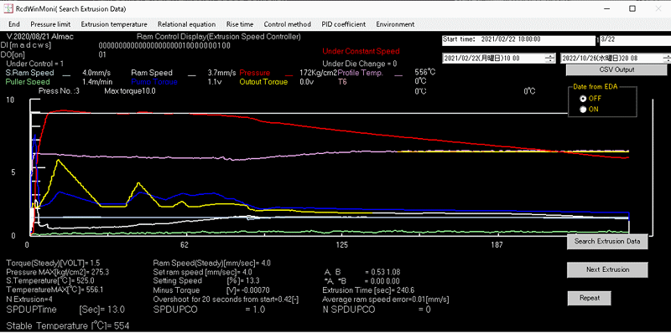Click the Start time text field
This screenshot has width=671, height=333.
click(x=518, y=40)
